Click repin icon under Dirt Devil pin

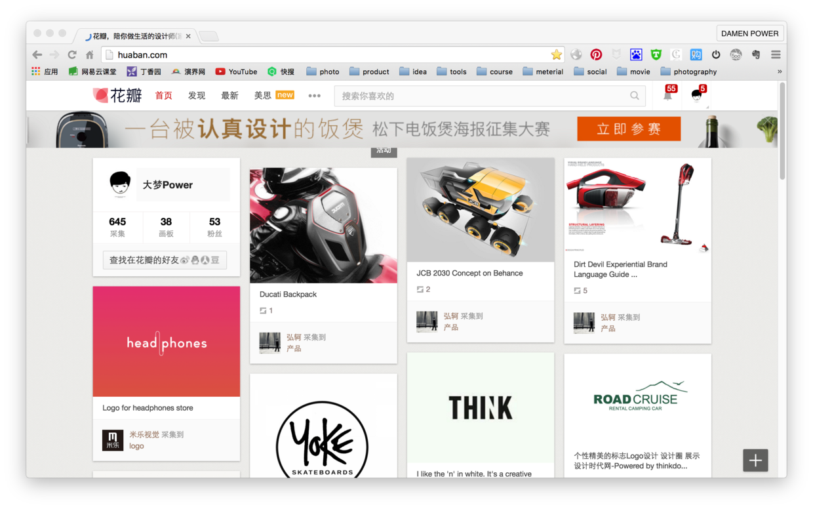coord(578,291)
